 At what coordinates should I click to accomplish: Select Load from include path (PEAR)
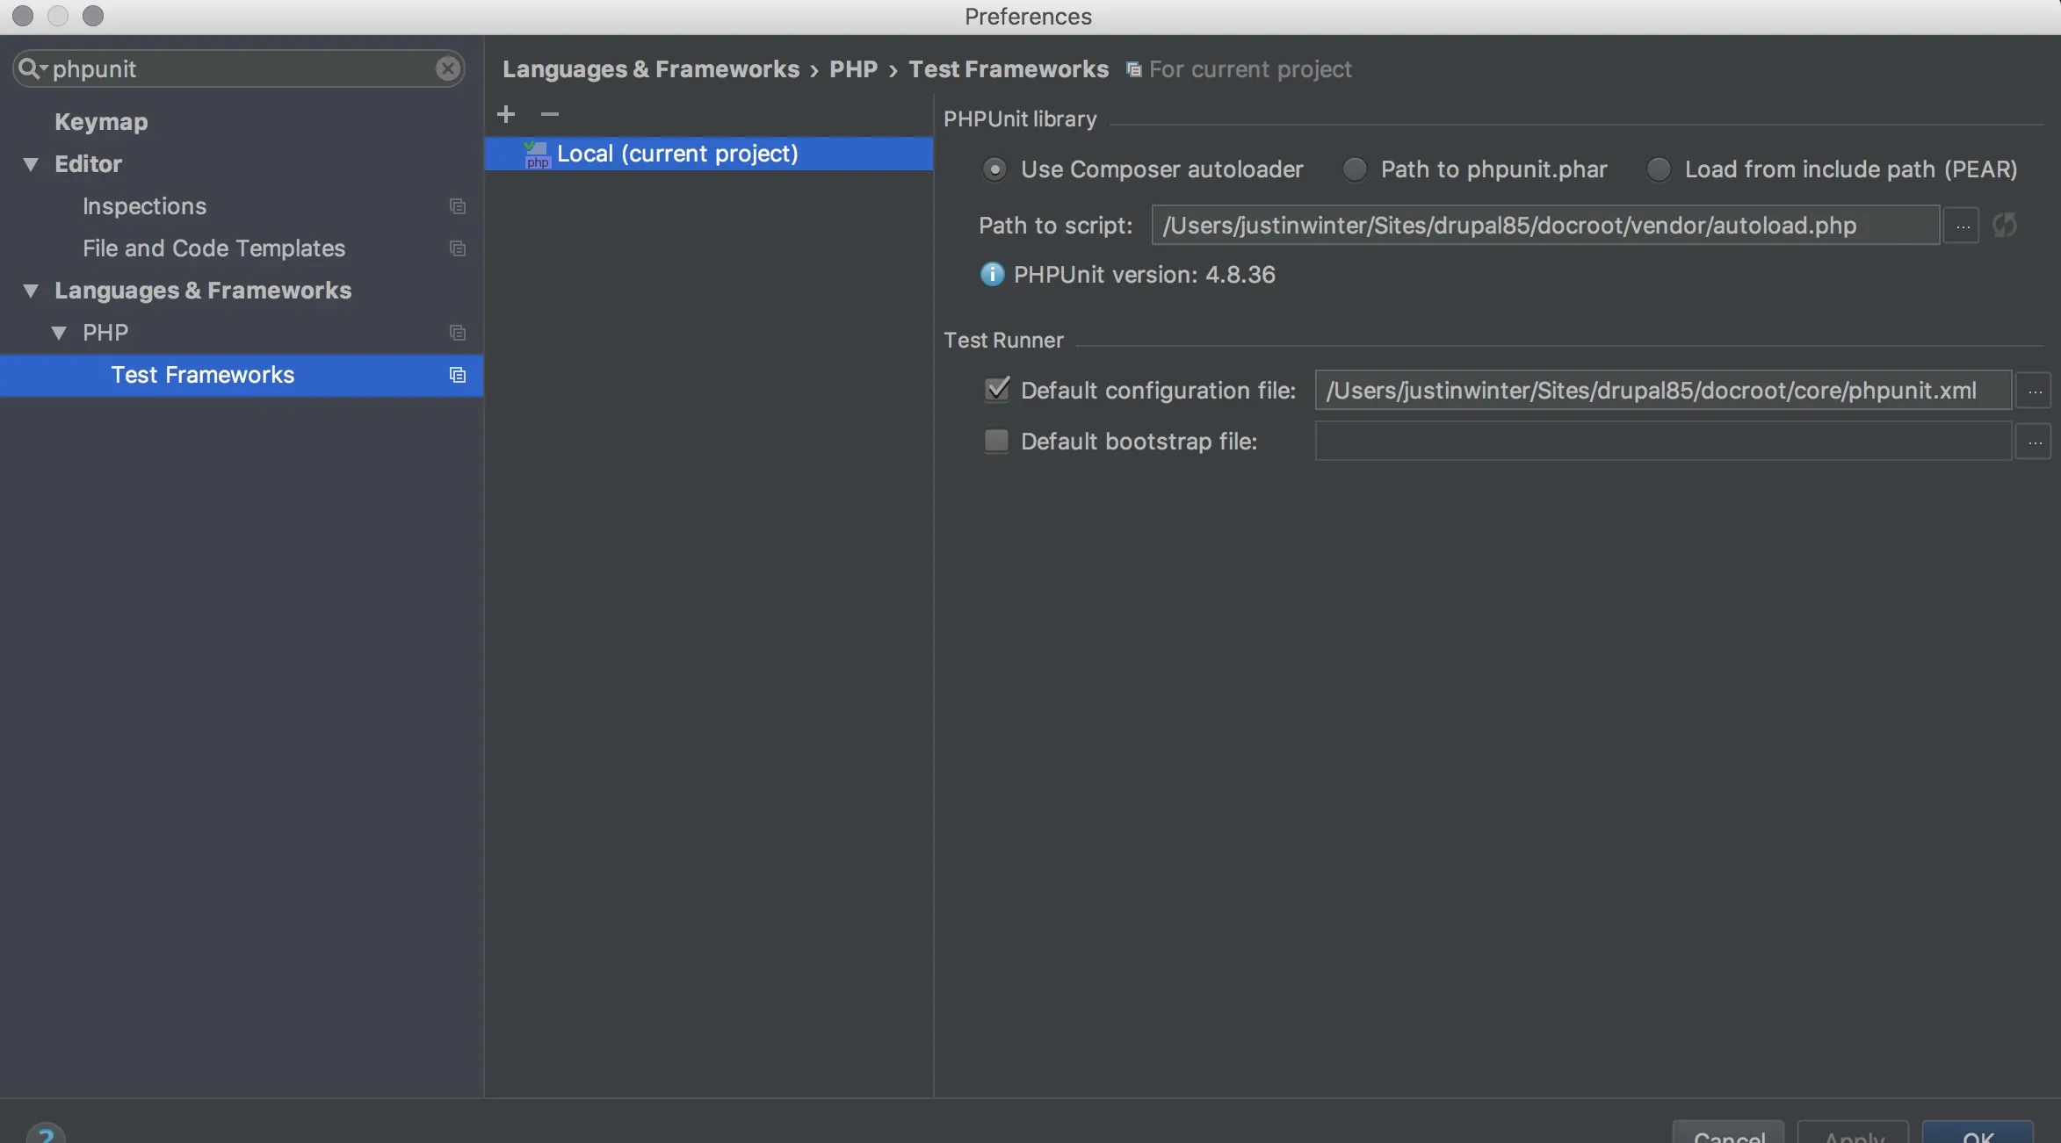coord(1658,169)
